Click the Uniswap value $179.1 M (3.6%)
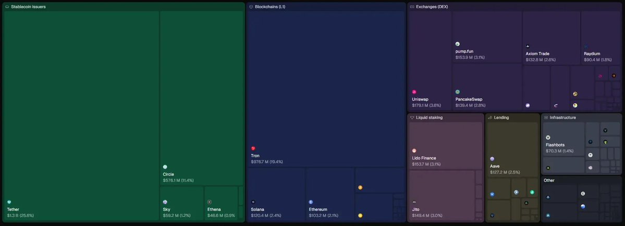This screenshot has height=226, width=625. 426,105
